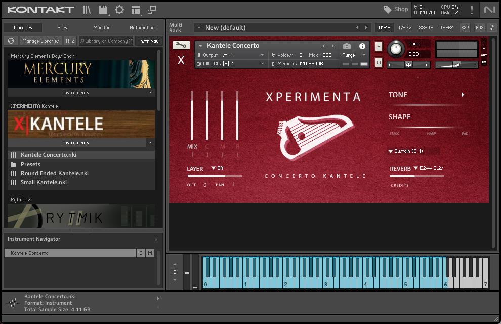Viewport: 501px width, 324px height.
Task: Click the Manage Libraries button
Action: [x=40, y=41]
